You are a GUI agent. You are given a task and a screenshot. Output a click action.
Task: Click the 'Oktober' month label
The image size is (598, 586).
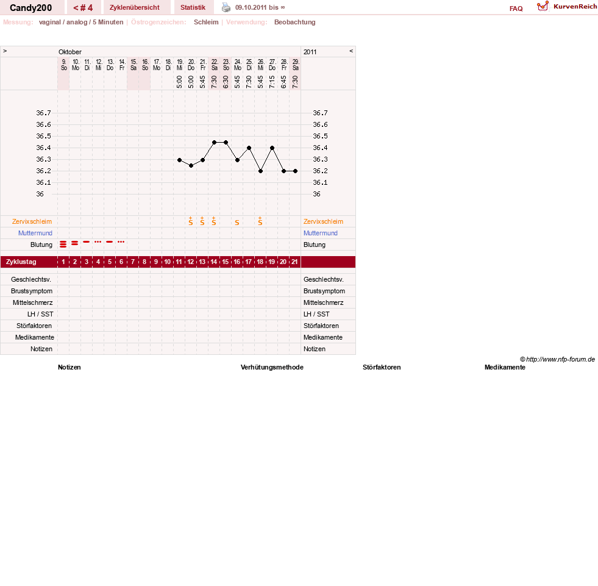click(69, 52)
